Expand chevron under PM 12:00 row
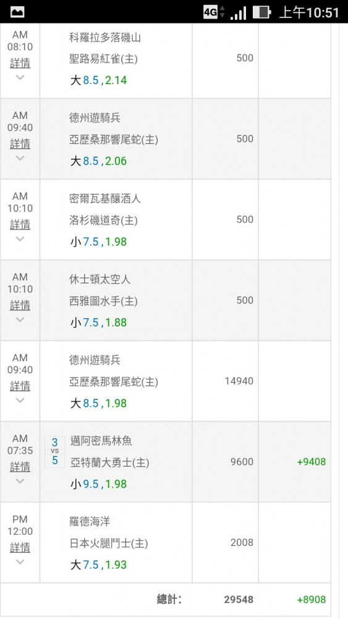This screenshot has height=619, width=348. click(20, 562)
